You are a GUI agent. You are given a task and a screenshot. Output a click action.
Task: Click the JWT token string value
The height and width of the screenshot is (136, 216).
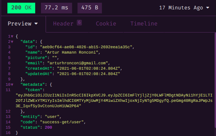tap(114, 100)
